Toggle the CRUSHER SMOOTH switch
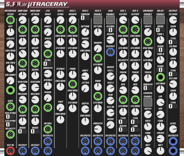184x156 pixels. (148, 88)
